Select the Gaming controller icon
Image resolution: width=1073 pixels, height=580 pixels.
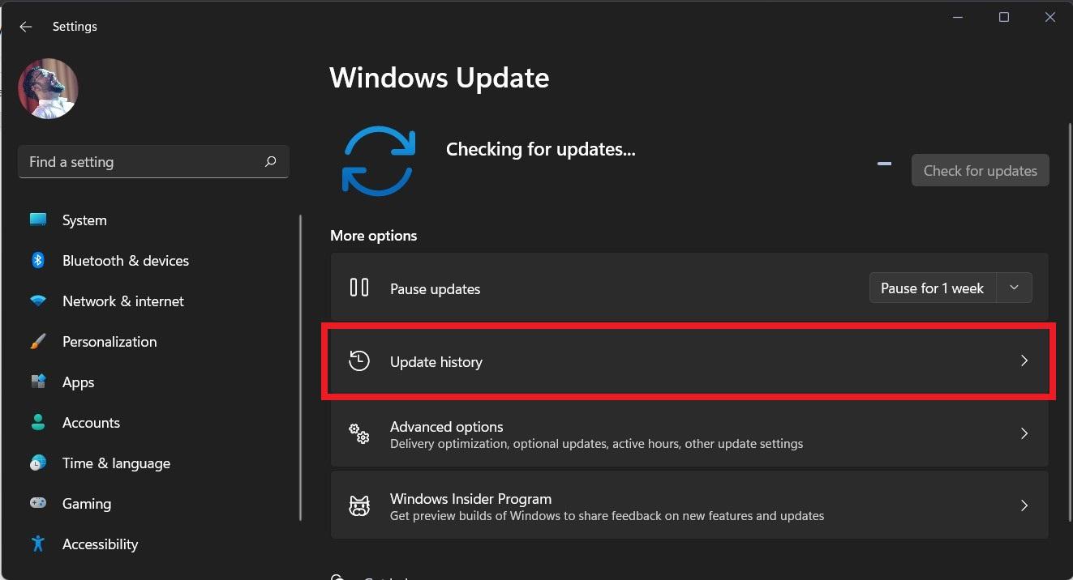tap(37, 503)
